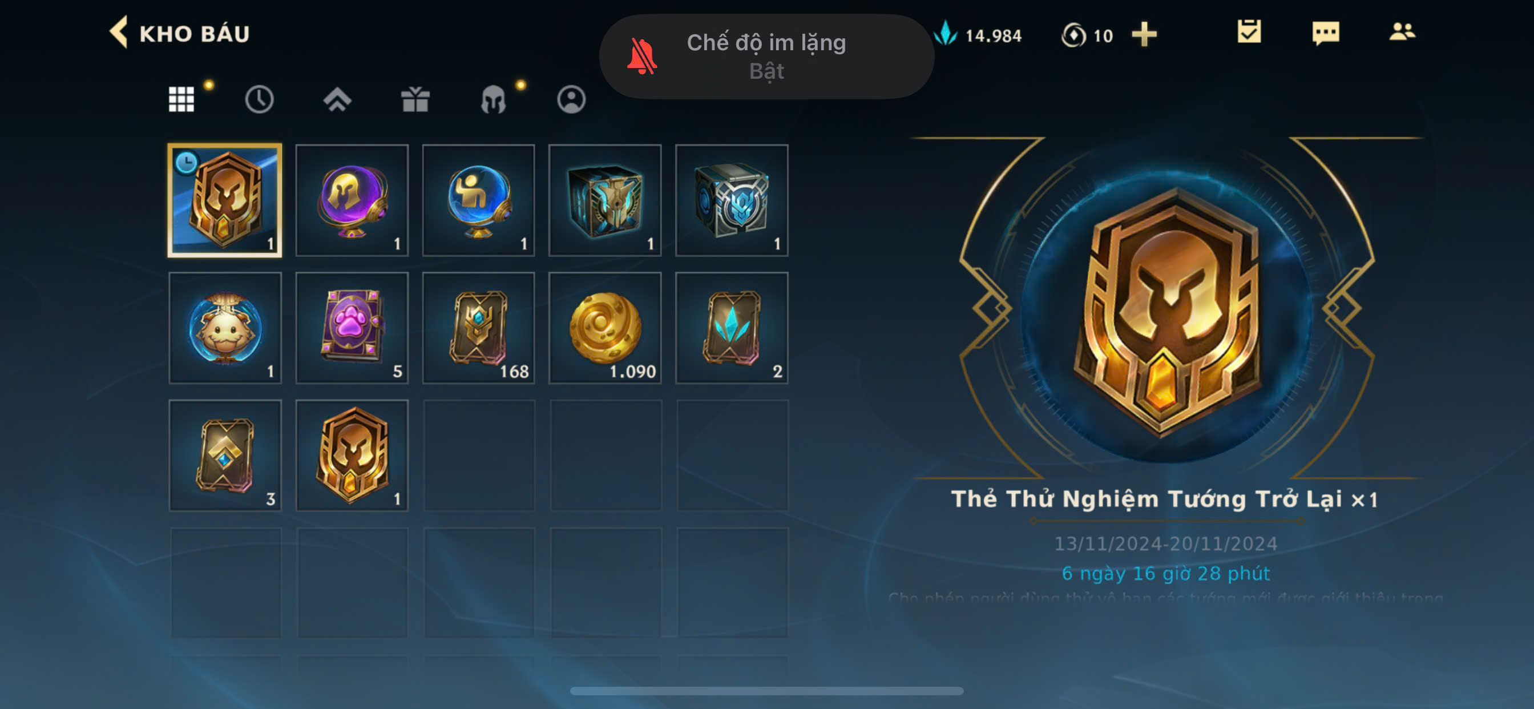This screenshot has height=709, width=1534.
Task: Select the blue thumbs-up orb item
Action: [x=478, y=201]
